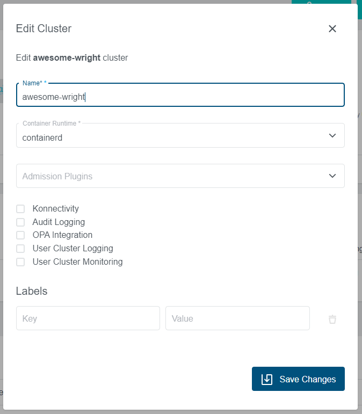
Task: Click the Konnectivity label text
Action: (55, 209)
